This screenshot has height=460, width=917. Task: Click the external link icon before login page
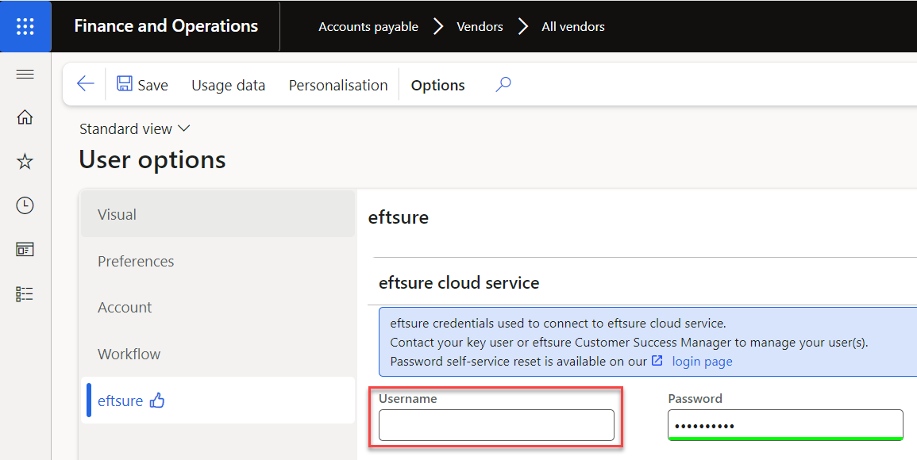[657, 361]
